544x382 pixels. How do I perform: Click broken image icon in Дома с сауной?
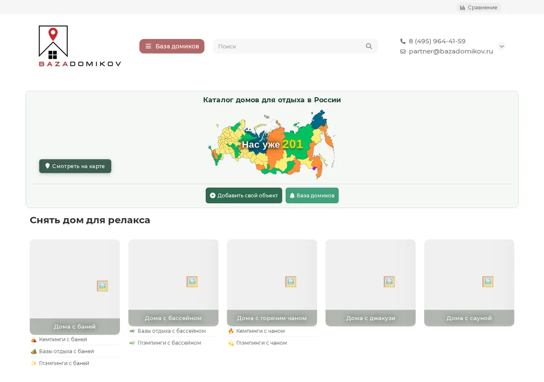[488, 282]
